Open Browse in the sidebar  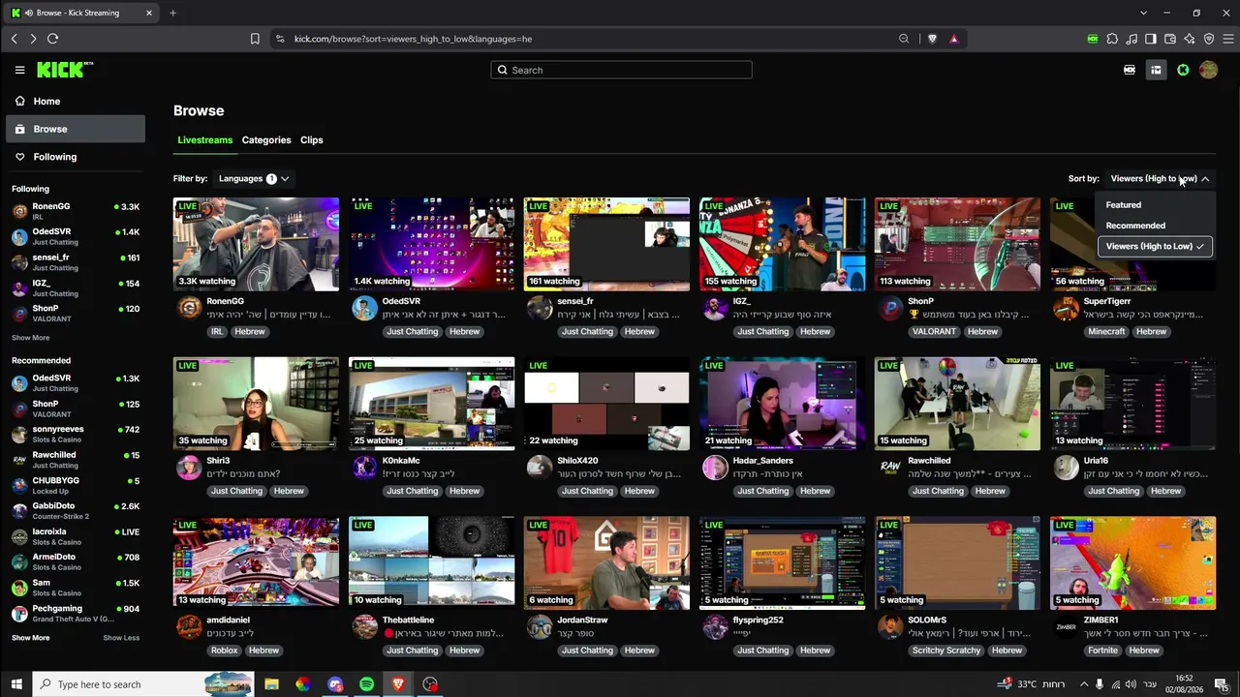tap(76, 129)
